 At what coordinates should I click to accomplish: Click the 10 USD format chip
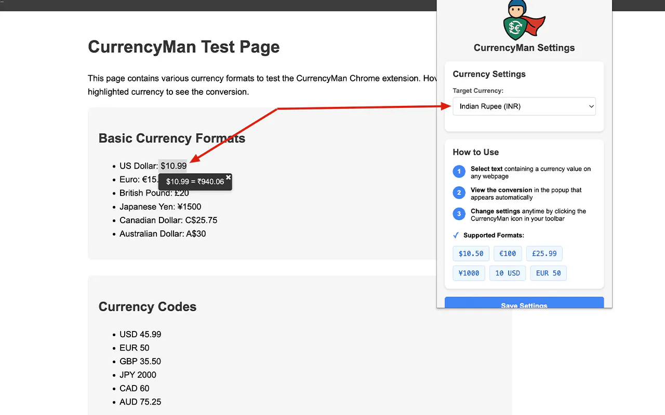[x=508, y=273]
